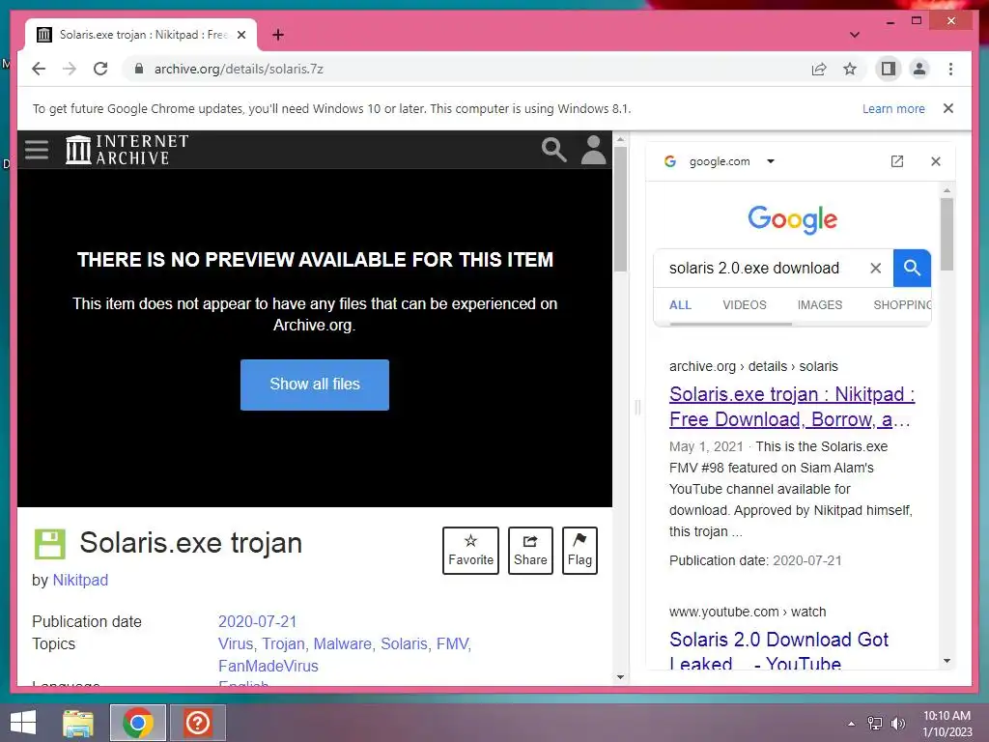Reload the archive.org page
Viewport: 989px width, 742px height.
tap(100, 69)
